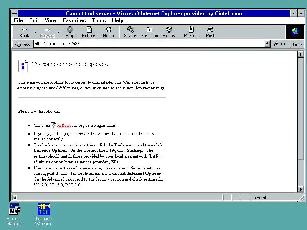Viewport: 307px width, 230px height.
Task: Open the Program Manager desktop icon
Action: tap(15, 215)
